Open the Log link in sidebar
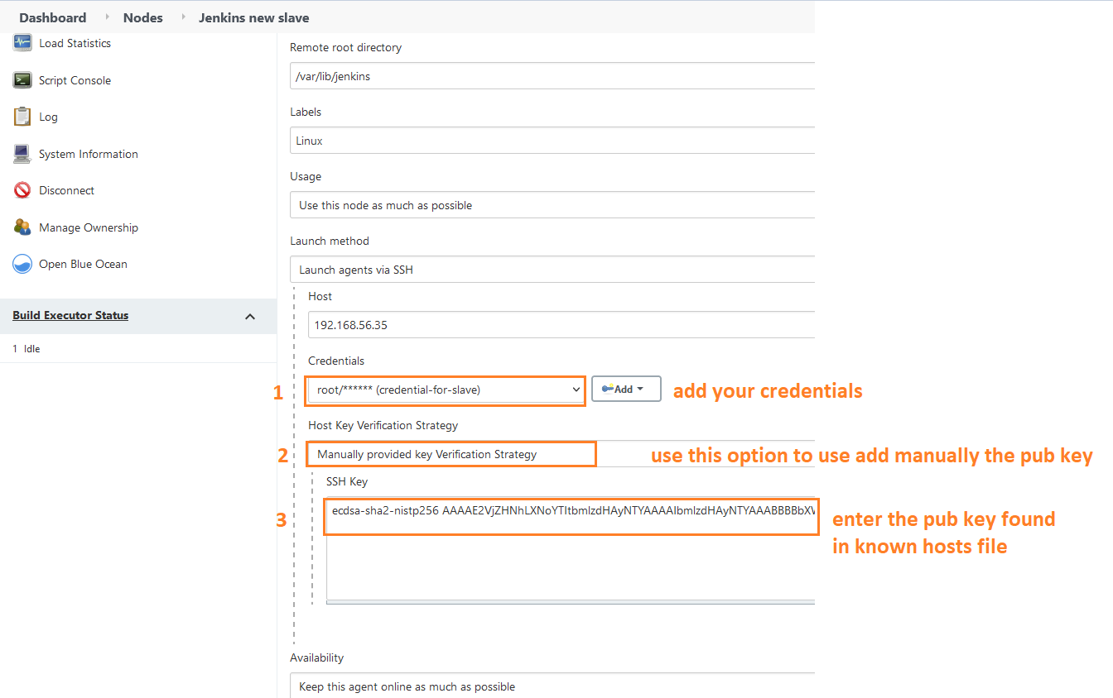 [x=48, y=117]
